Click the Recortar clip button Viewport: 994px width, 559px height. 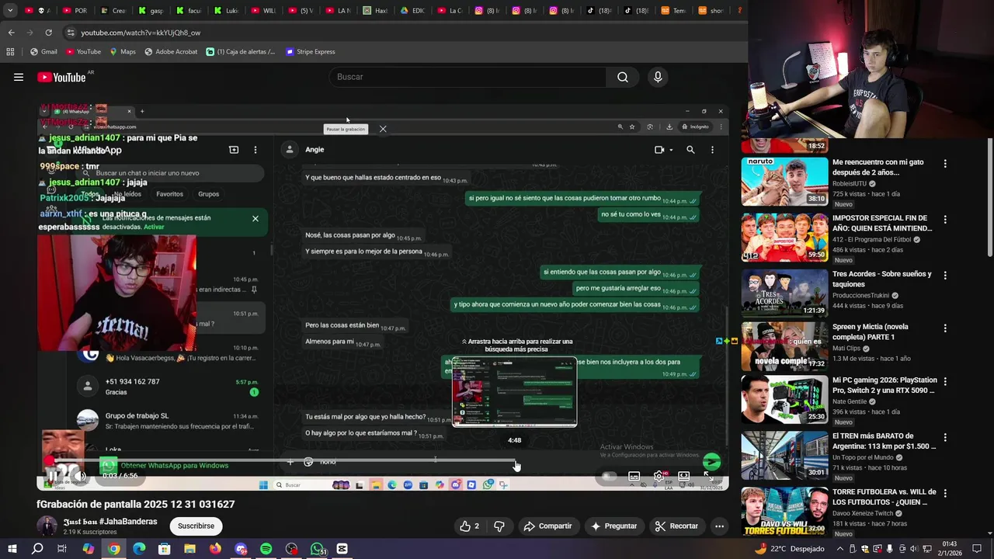point(676,526)
